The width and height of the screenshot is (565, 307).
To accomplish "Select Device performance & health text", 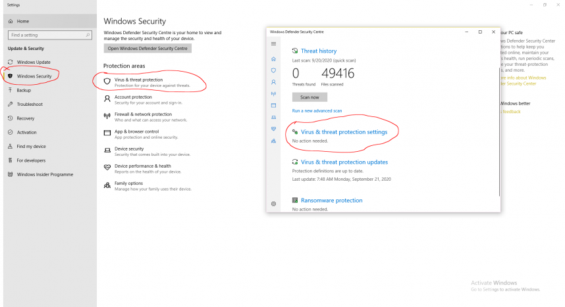I will click(143, 166).
